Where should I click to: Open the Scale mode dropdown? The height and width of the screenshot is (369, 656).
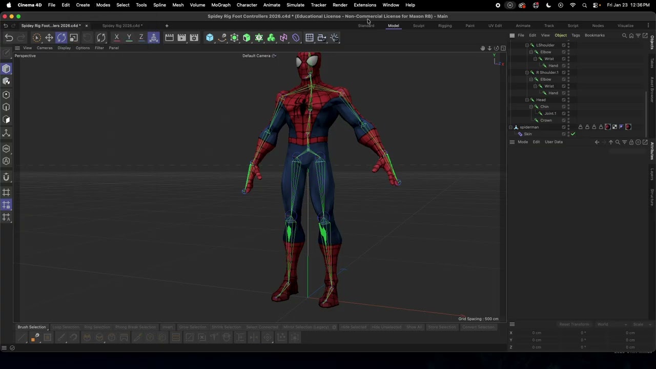[x=642, y=324]
